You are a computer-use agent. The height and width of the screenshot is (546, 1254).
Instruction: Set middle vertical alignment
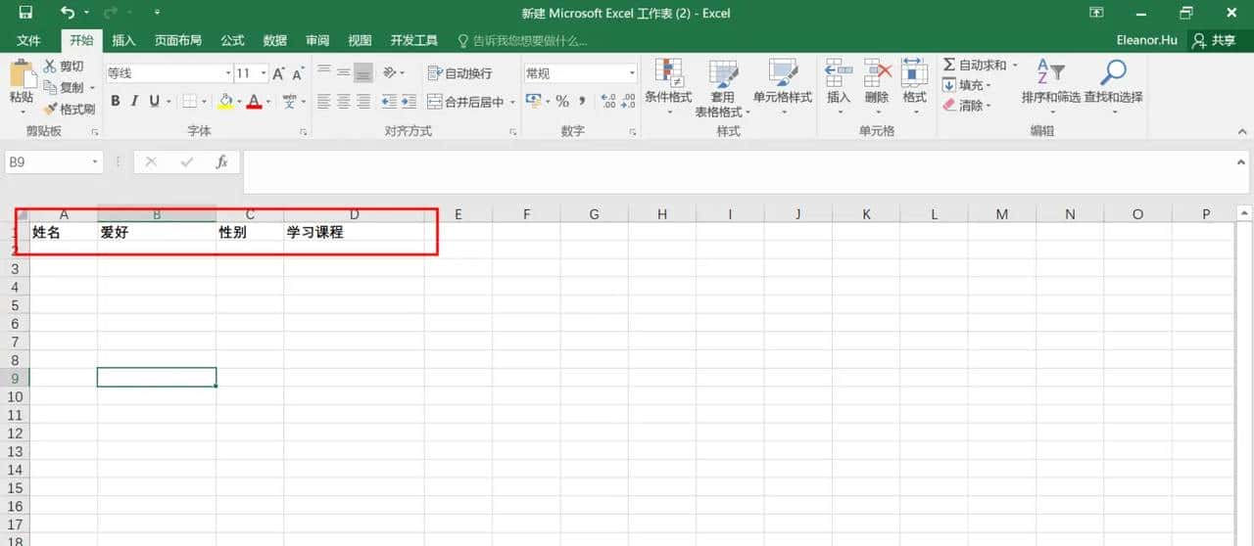click(x=344, y=72)
